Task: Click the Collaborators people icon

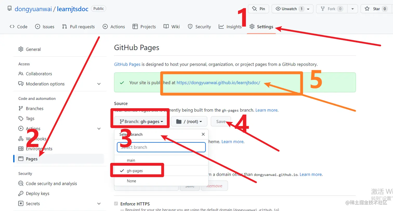Action: (21, 74)
